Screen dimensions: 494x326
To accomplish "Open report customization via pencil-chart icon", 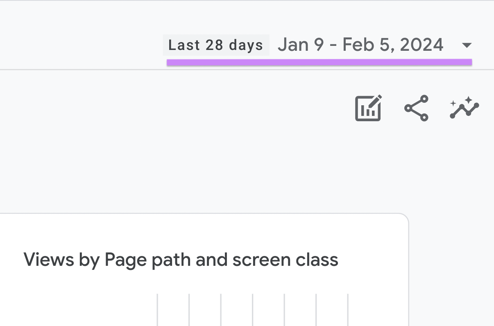I will [x=367, y=108].
